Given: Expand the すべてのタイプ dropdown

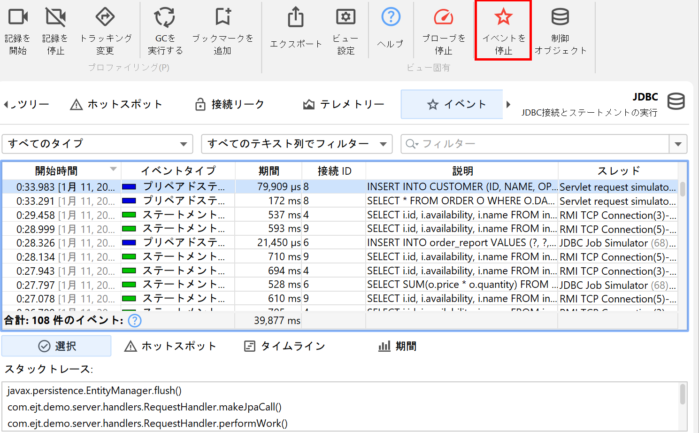Looking at the screenshot, I should 98,144.
